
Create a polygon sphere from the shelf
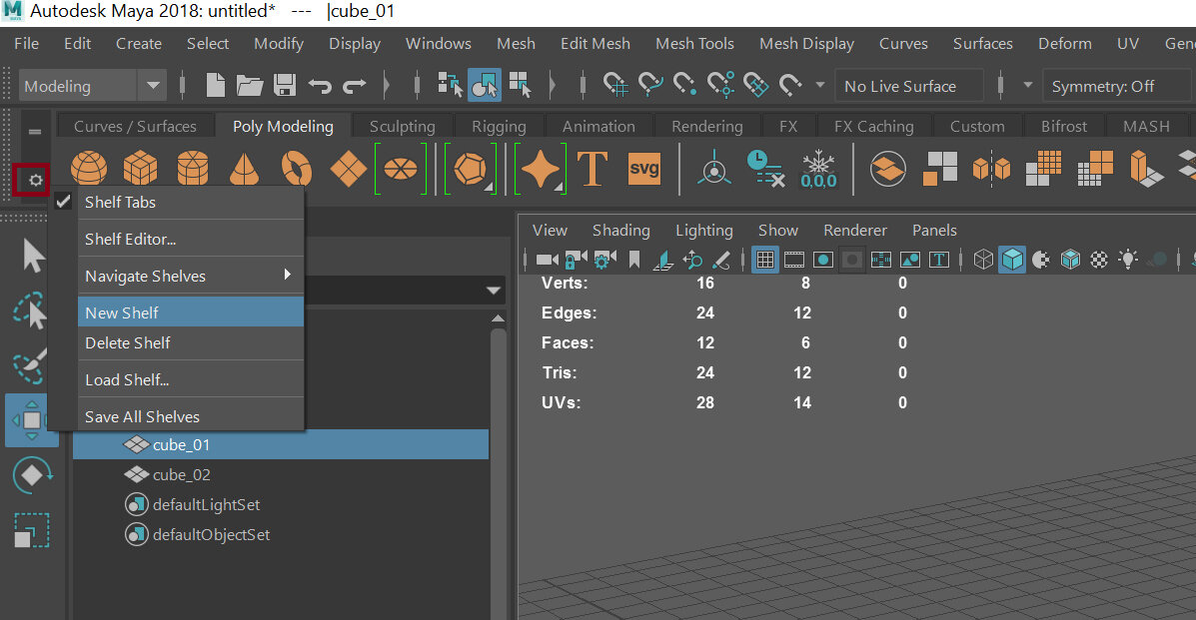click(x=88, y=169)
